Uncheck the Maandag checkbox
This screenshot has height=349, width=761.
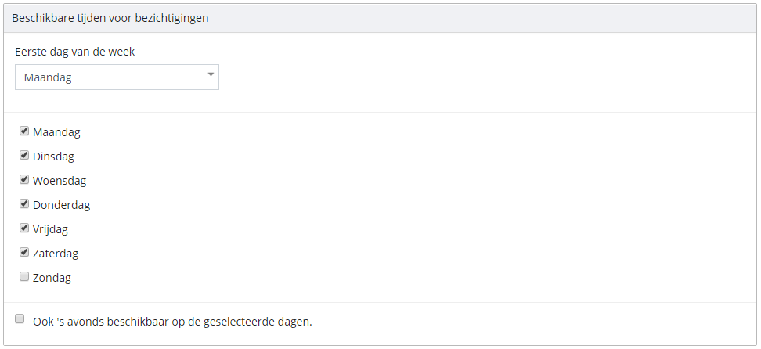tap(24, 131)
